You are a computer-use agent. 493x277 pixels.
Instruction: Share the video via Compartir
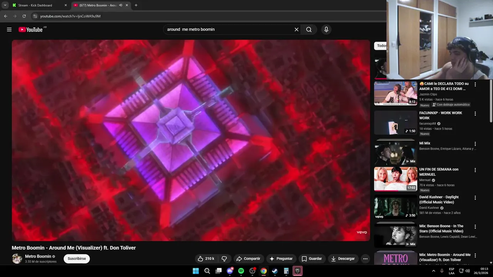248,259
